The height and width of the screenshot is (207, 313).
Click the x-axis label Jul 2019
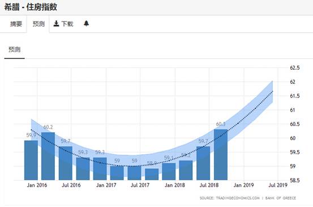click(278, 185)
